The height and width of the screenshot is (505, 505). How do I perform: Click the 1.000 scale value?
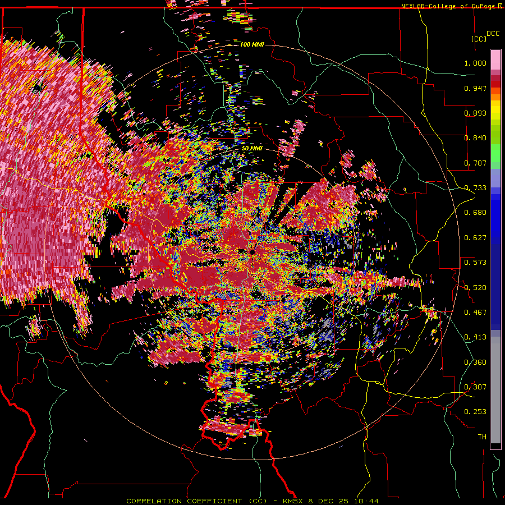tap(475, 63)
